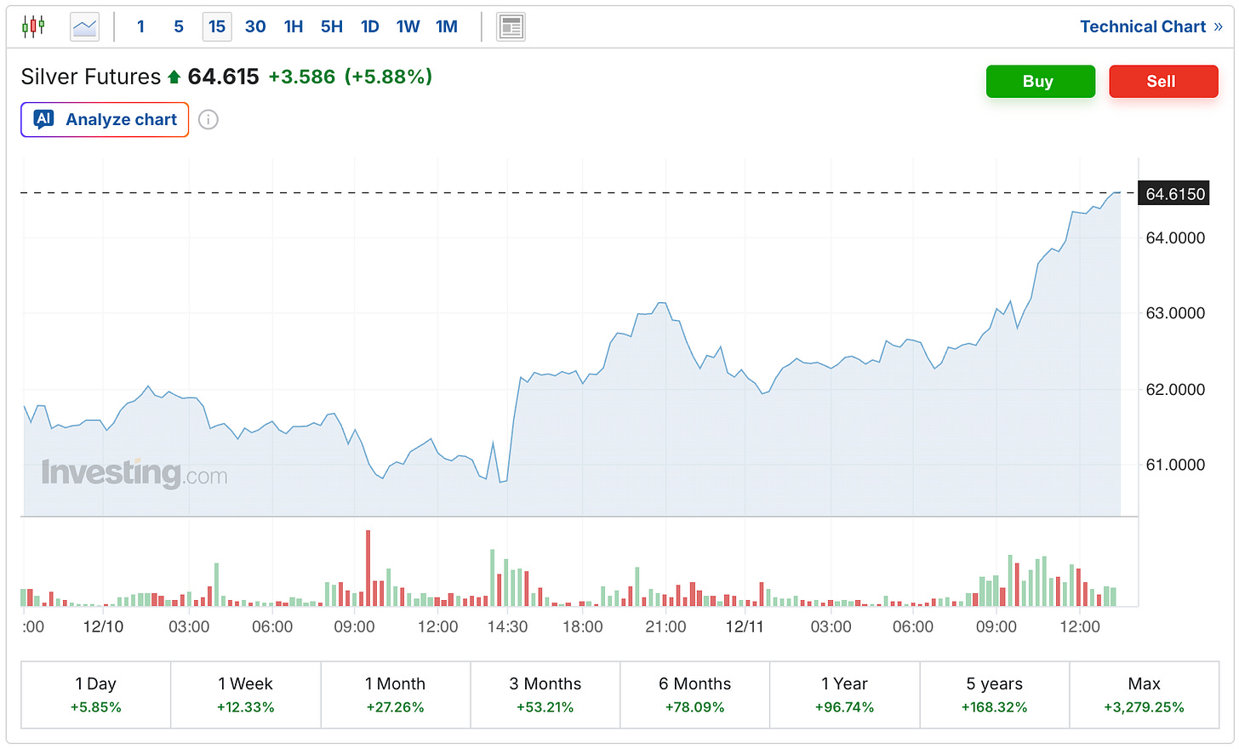Set chart interval to 1H
Image resolution: width=1239 pixels, height=749 pixels.
coord(294,26)
